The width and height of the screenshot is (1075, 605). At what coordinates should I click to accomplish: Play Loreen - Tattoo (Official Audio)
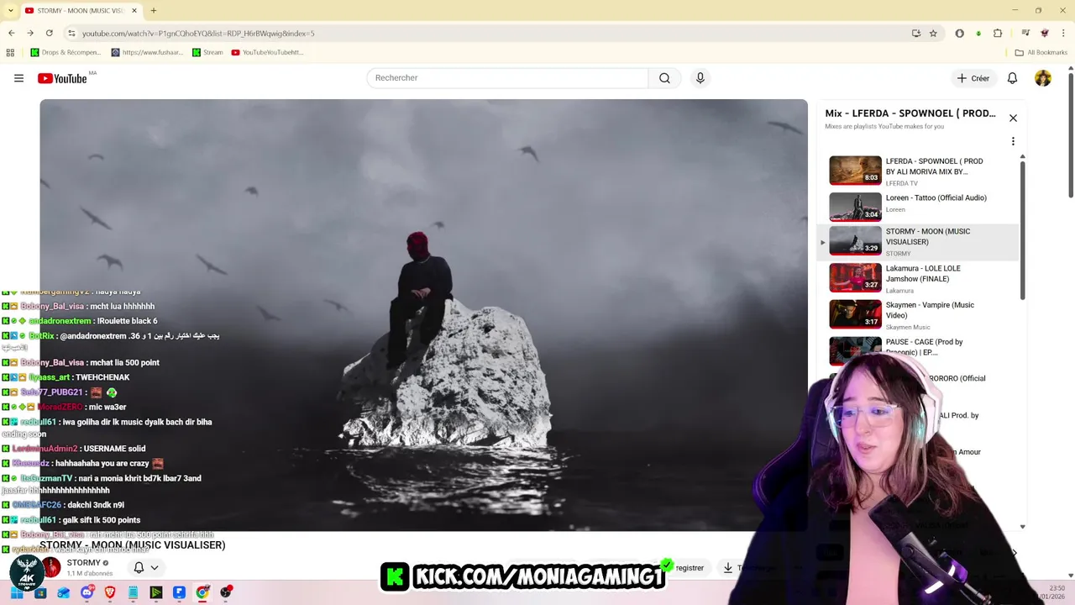coord(919,207)
